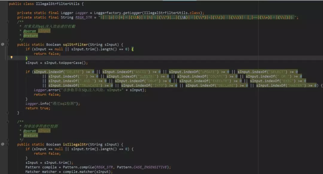The image size is (323, 174).
Task: Click Chinese comment about sql injection interception
Action: tap(49, 26)
